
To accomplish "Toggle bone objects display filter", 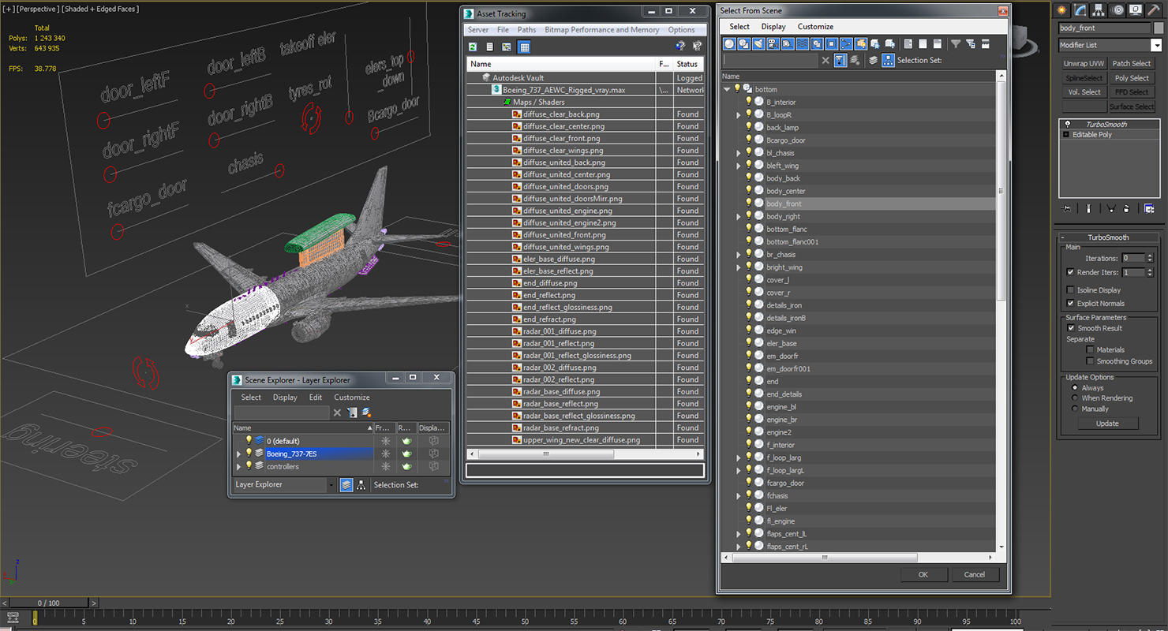I will click(846, 44).
